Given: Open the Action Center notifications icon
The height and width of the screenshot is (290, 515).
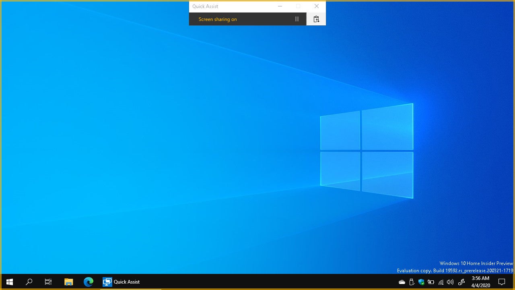Looking at the screenshot, I should click(502, 282).
